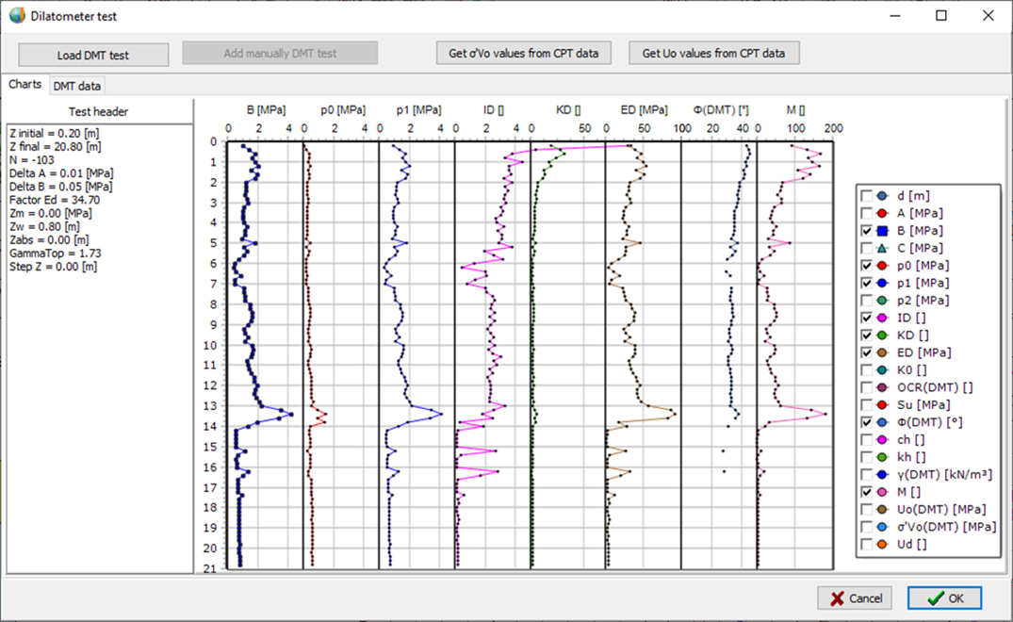Uncheck the Φ(DMT) [°] series checkbox
The height and width of the screenshot is (622, 1013).
tap(867, 422)
